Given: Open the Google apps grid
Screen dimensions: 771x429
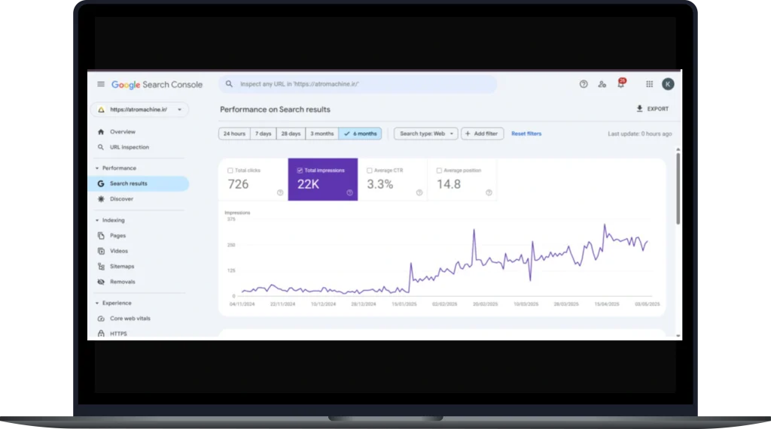Looking at the screenshot, I should click(649, 84).
